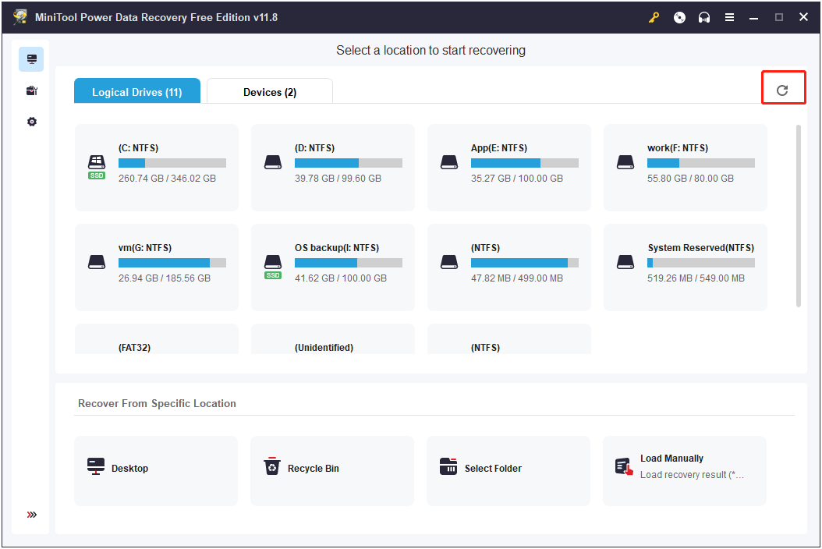This screenshot has height=549, width=822.
Task: Open Load Manually recovery result
Action: (x=685, y=471)
